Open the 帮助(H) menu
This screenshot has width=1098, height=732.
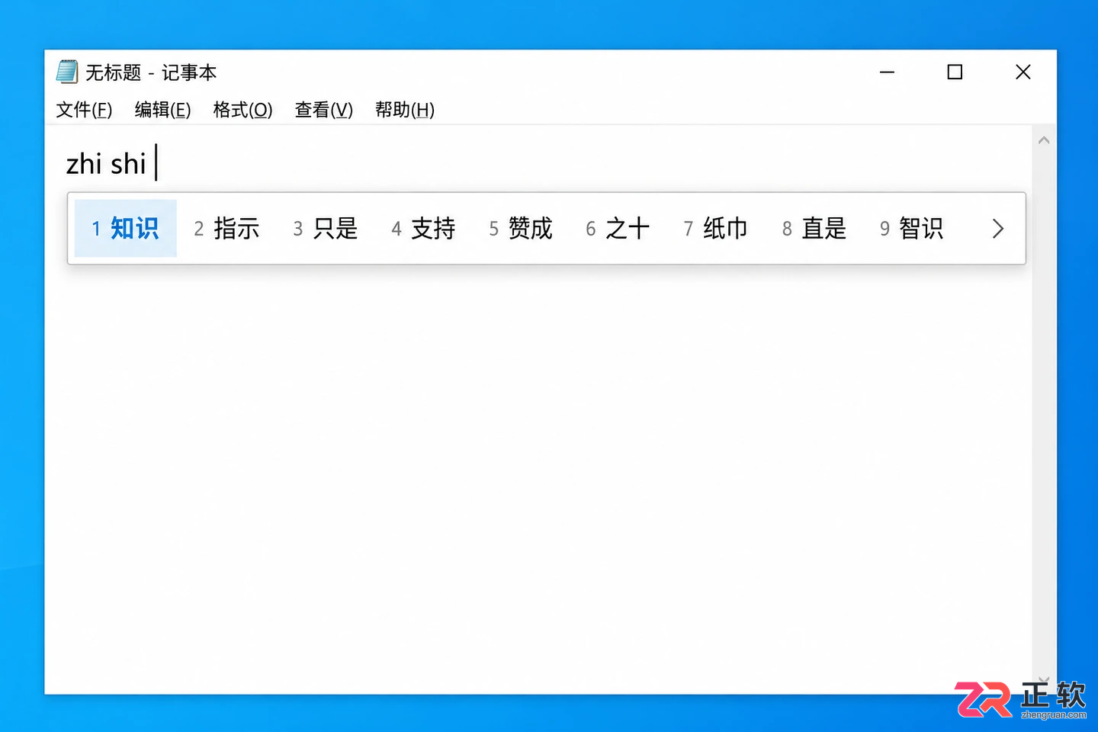click(x=404, y=110)
